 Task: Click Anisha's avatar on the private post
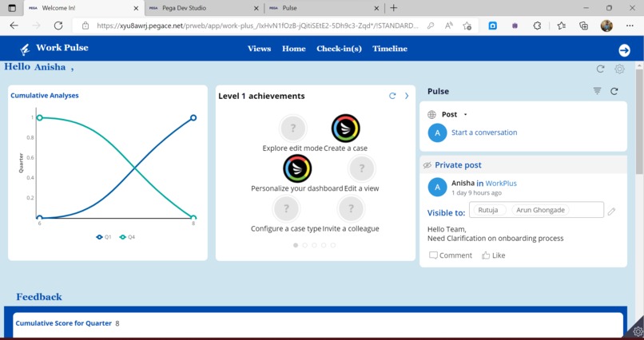(x=437, y=188)
